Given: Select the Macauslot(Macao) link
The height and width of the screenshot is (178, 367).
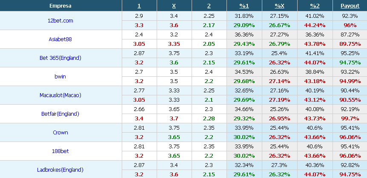Looking at the screenshot, I should tap(60, 95).
